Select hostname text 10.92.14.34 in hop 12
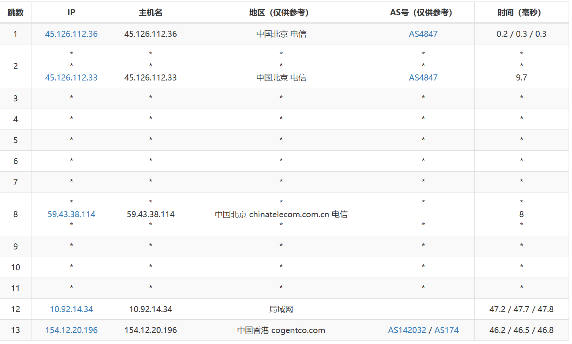 click(x=150, y=309)
